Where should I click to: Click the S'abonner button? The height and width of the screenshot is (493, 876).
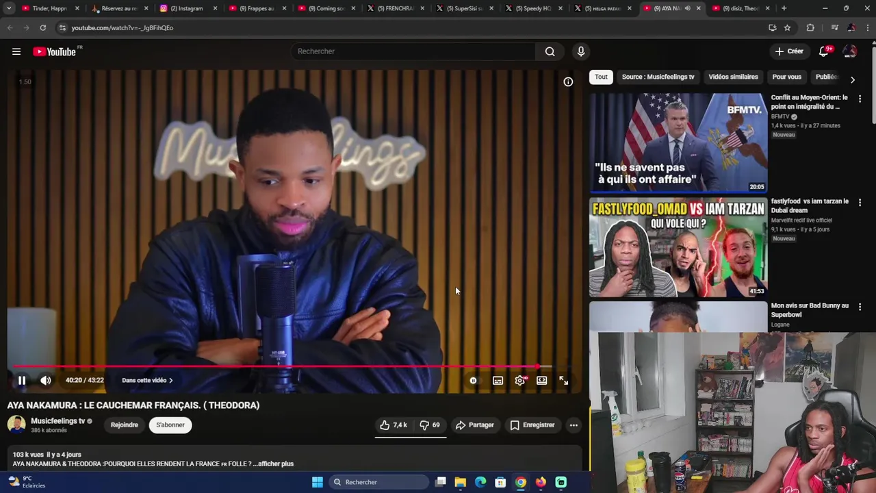(170, 425)
